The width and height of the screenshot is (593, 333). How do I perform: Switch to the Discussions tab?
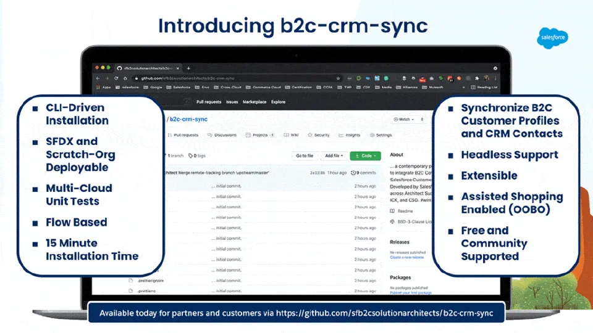point(222,135)
